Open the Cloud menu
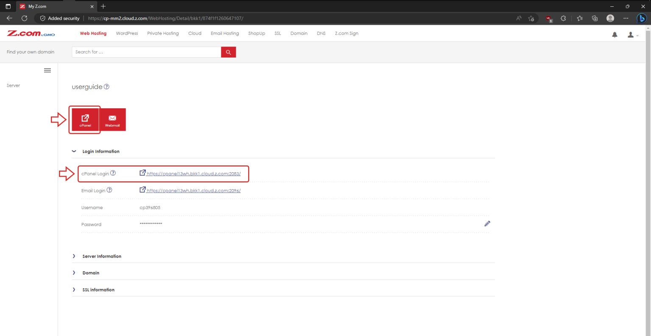 pyautogui.click(x=195, y=33)
